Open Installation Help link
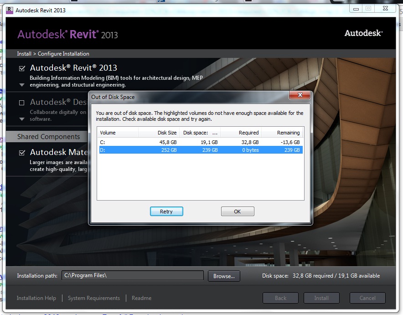The width and height of the screenshot is (403, 315). [x=36, y=298]
